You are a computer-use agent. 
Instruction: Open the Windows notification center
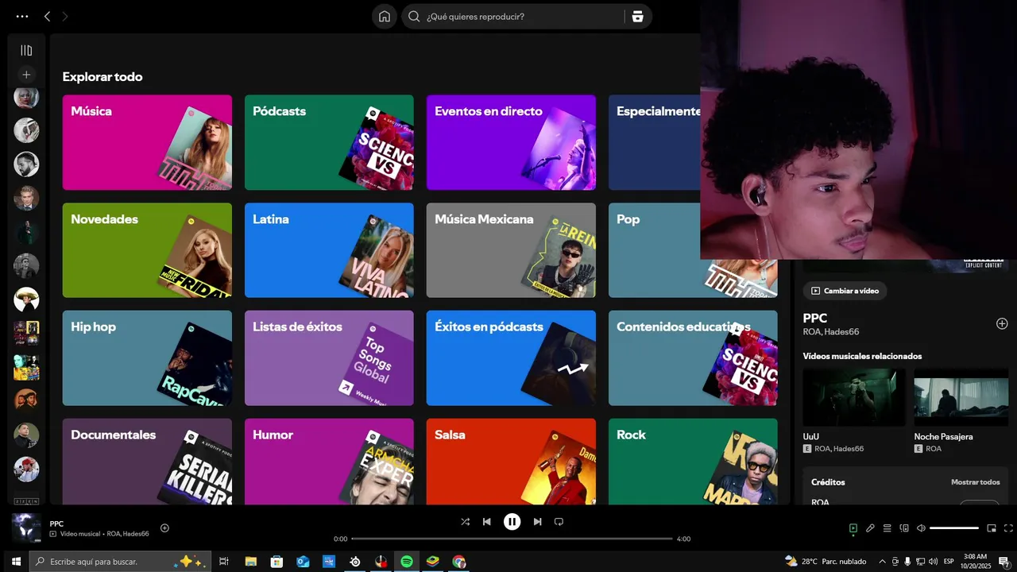coord(1004,562)
